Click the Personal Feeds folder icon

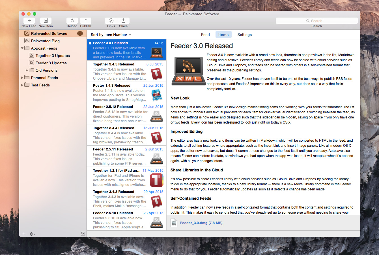click(x=27, y=77)
